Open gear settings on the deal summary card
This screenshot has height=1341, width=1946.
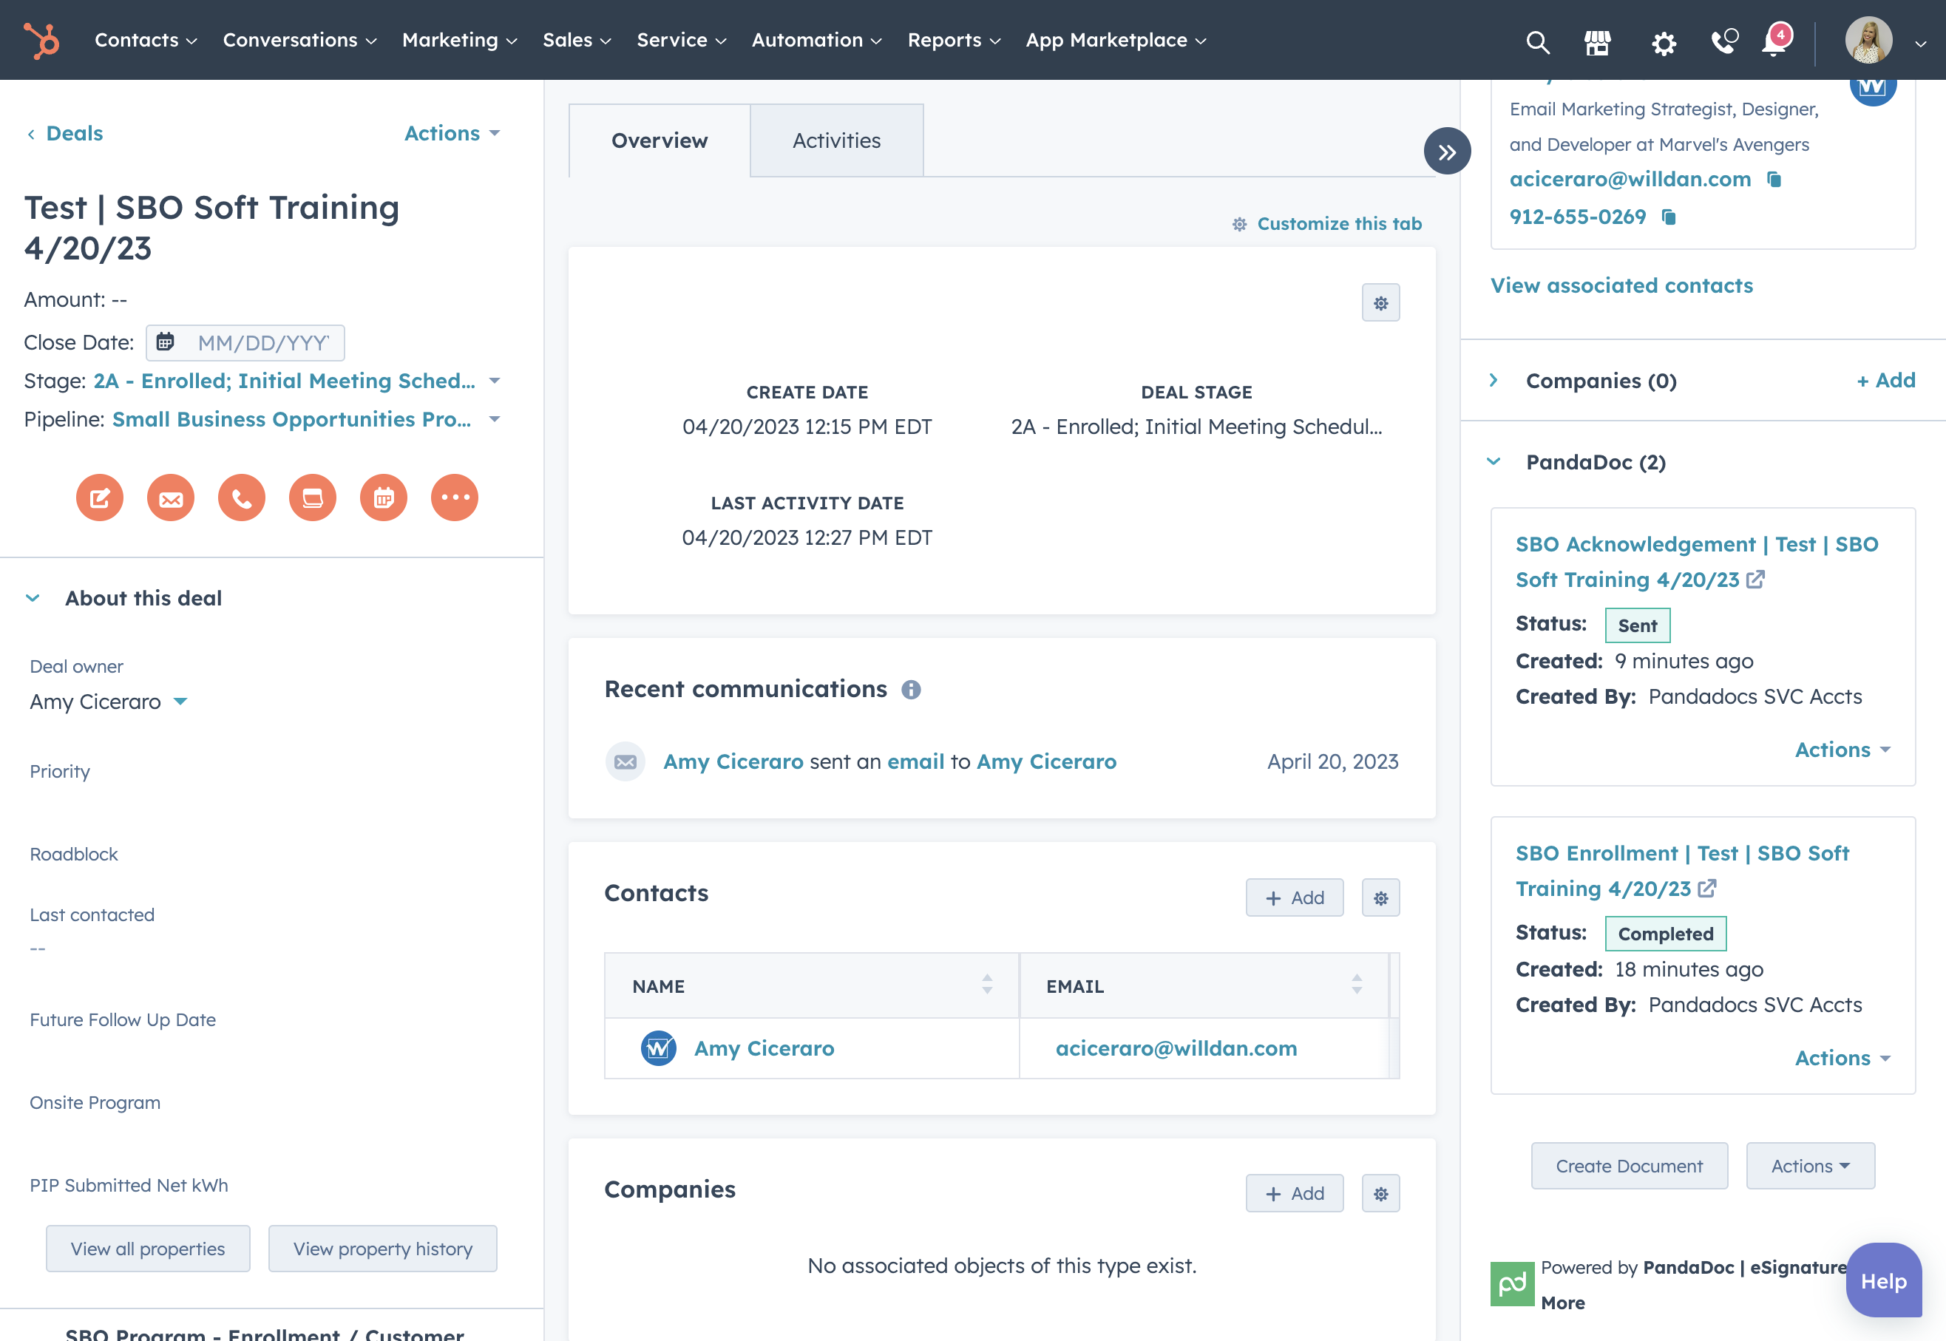coord(1380,302)
